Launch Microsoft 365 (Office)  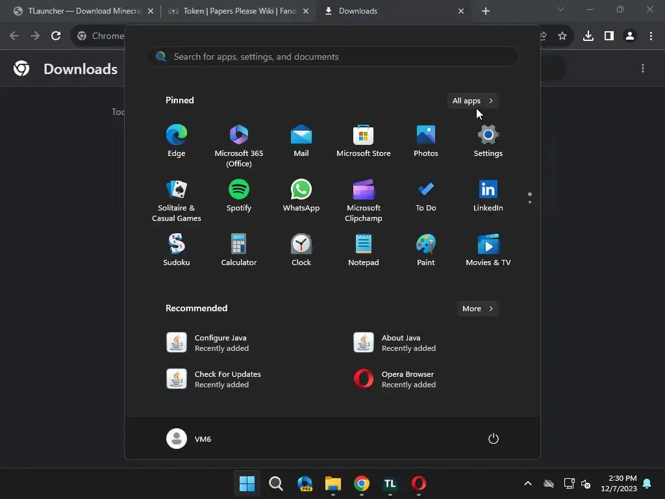(x=239, y=146)
